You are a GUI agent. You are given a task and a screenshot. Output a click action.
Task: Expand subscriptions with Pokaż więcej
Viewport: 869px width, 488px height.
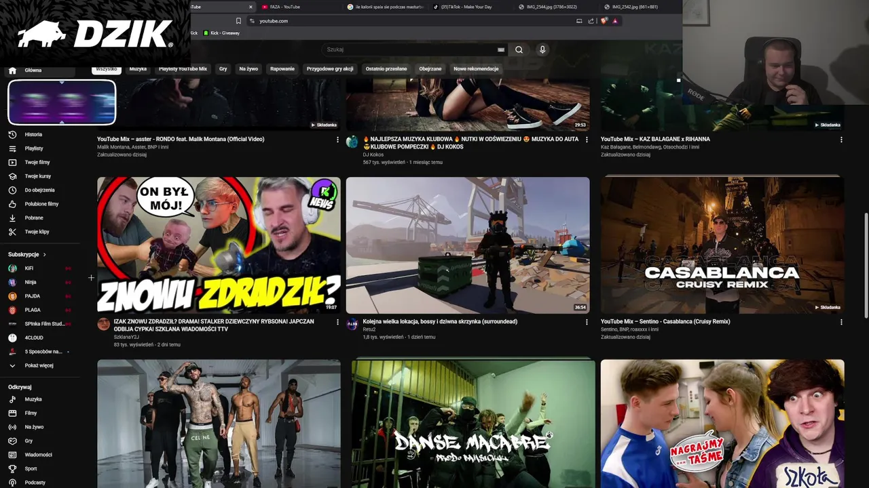tap(39, 365)
